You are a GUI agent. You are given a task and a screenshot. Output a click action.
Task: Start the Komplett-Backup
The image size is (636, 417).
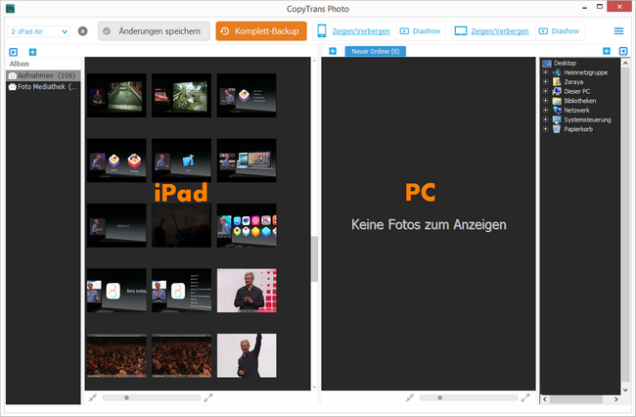click(261, 31)
